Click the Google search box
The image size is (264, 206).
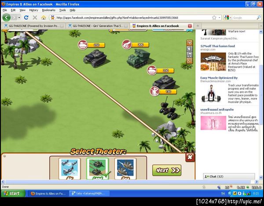pos(244,18)
